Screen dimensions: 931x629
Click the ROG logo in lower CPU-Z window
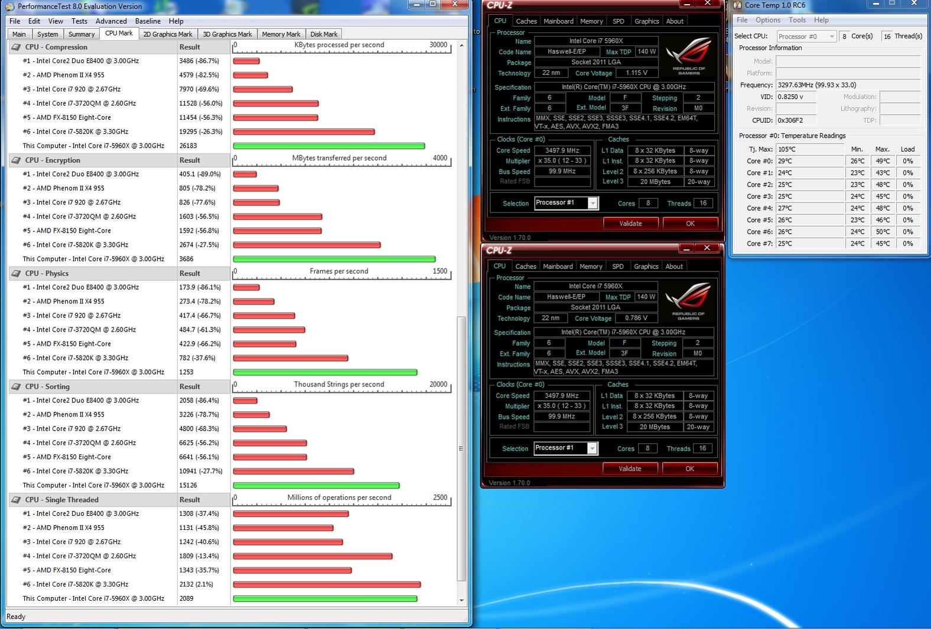tap(688, 301)
